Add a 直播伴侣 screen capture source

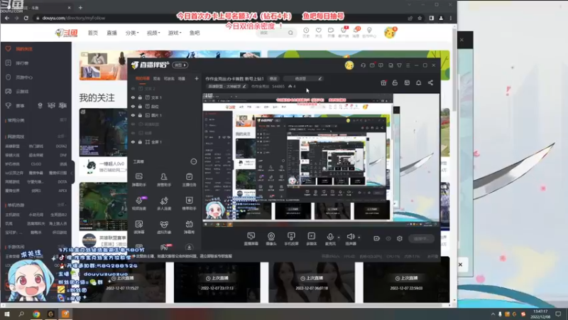click(251, 239)
